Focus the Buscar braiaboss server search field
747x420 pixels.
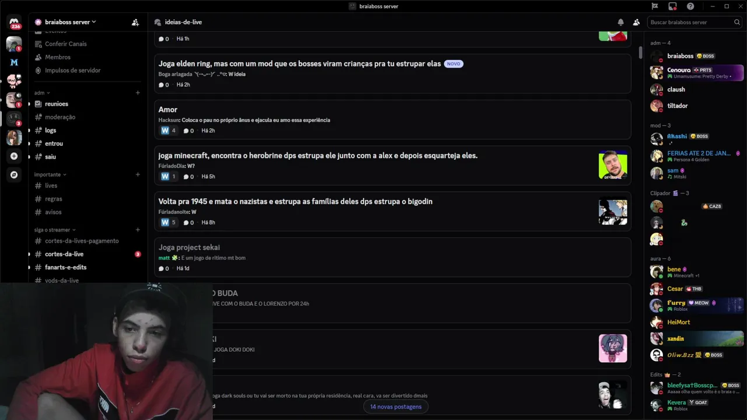click(690, 22)
